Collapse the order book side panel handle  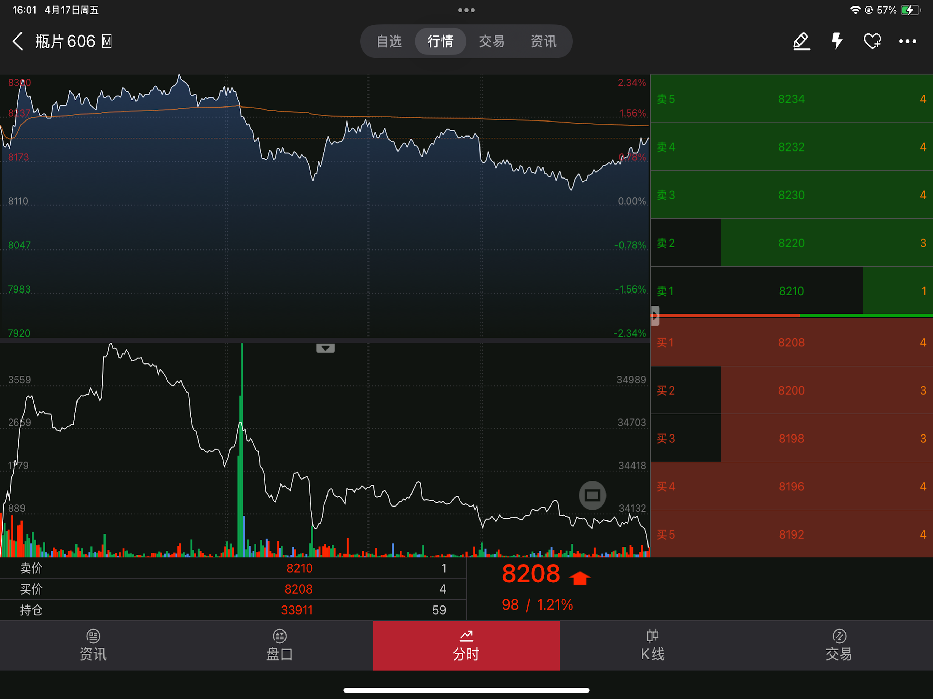point(655,315)
